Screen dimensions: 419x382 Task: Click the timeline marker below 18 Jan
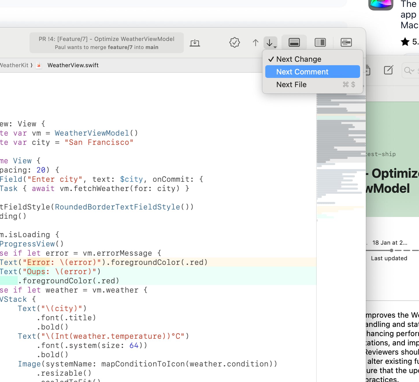tap(391, 250)
